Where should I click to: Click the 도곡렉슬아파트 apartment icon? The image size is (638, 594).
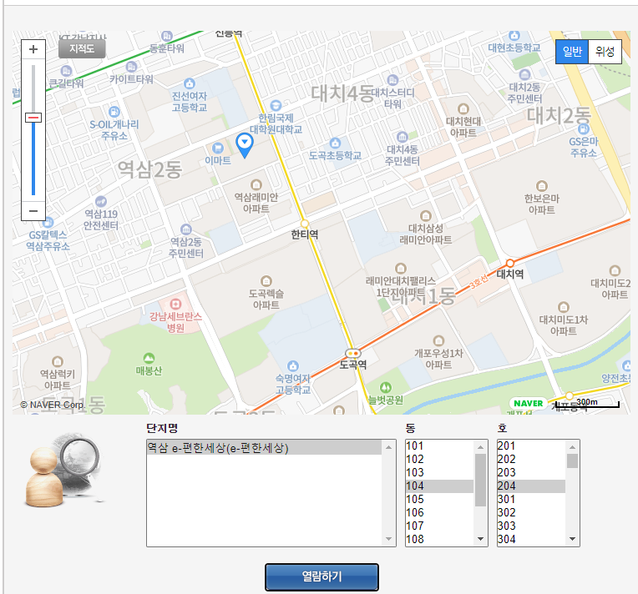coord(266,281)
